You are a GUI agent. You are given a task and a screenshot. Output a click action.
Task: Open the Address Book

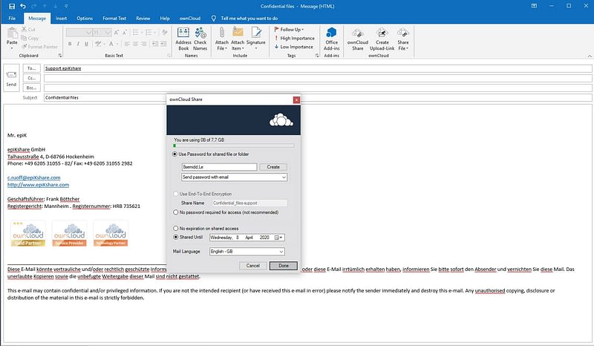click(183, 39)
